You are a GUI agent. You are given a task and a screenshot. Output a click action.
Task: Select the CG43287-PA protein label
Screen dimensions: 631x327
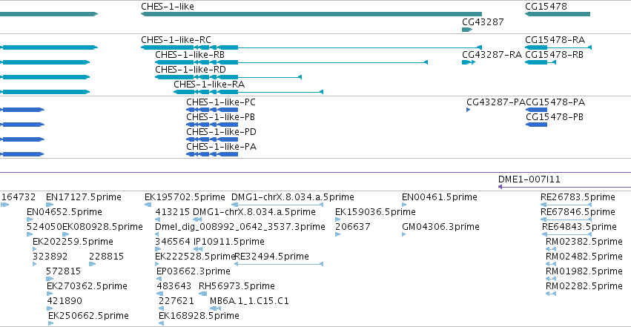coord(496,102)
